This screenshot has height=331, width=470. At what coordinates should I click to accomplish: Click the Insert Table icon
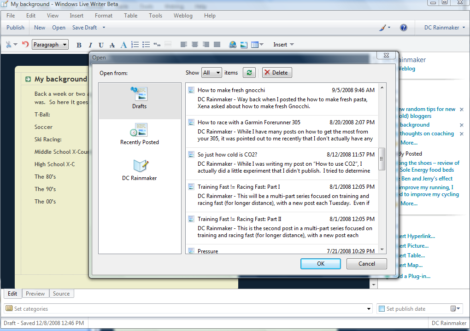tap(255, 45)
